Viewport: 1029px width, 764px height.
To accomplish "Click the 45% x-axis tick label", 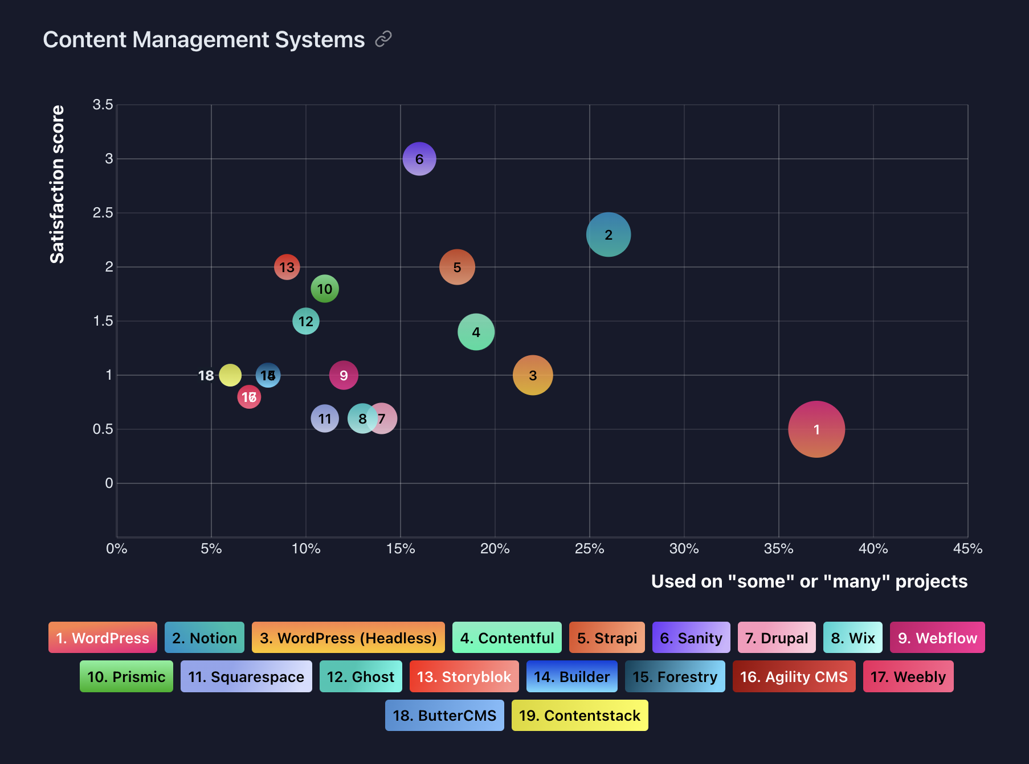I will (x=967, y=549).
